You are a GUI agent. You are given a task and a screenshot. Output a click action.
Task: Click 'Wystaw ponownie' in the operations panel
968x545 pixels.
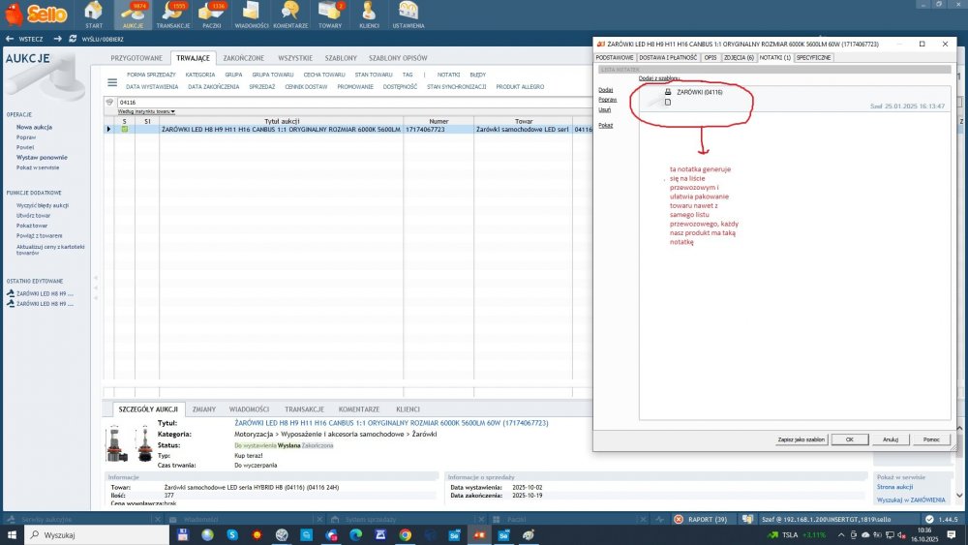[x=42, y=158]
